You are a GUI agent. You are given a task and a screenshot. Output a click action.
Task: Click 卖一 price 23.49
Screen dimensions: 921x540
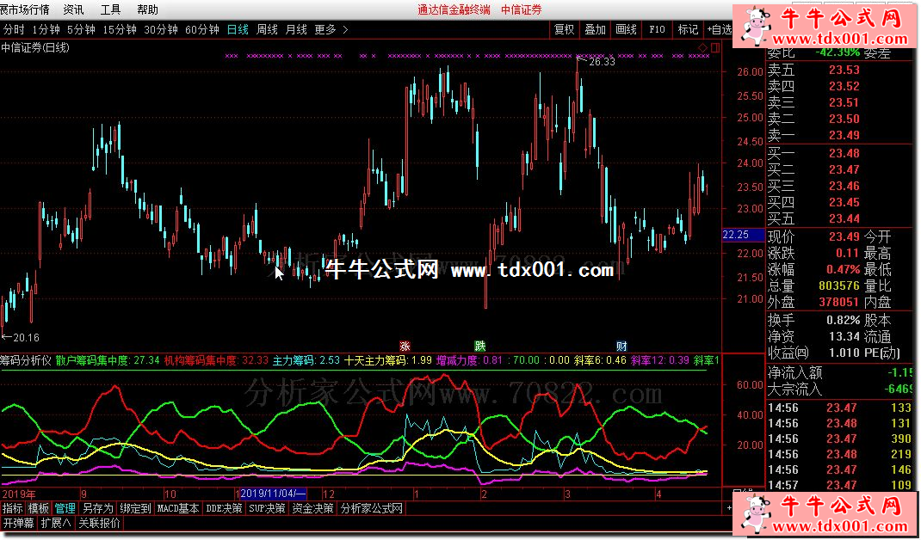[844, 135]
